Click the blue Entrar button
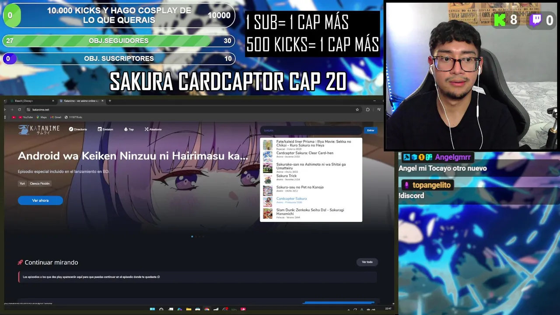 pyautogui.click(x=371, y=130)
